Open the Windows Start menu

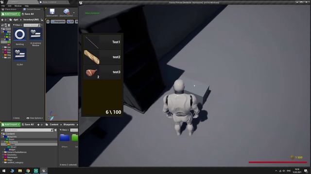4,171
